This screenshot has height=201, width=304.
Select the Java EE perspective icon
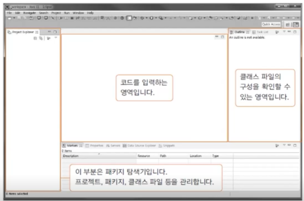point(296,25)
